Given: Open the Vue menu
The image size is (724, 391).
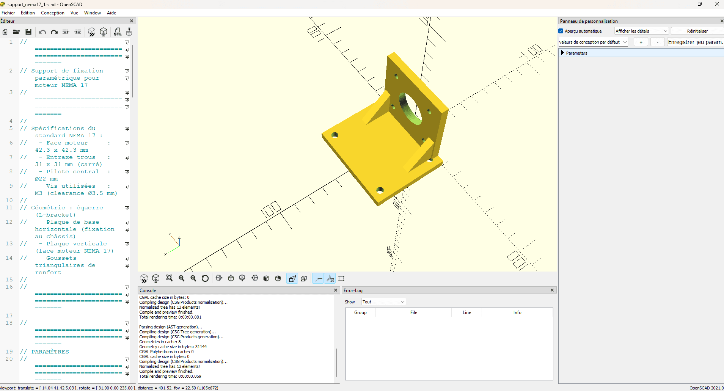Looking at the screenshot, I should click(x=74, y=13).
